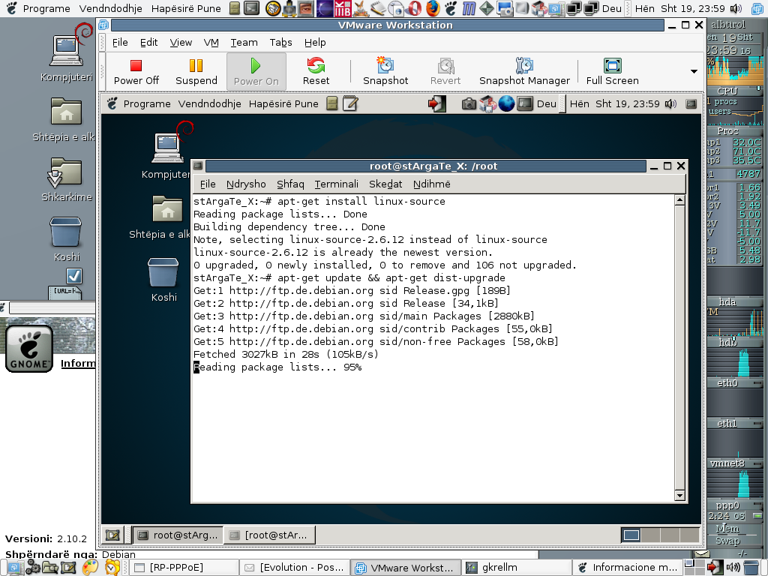Viewport: 768px width, 576px height.
Task: Take a VM snapshot with Snapshot button
Action: tap(385, 72)
